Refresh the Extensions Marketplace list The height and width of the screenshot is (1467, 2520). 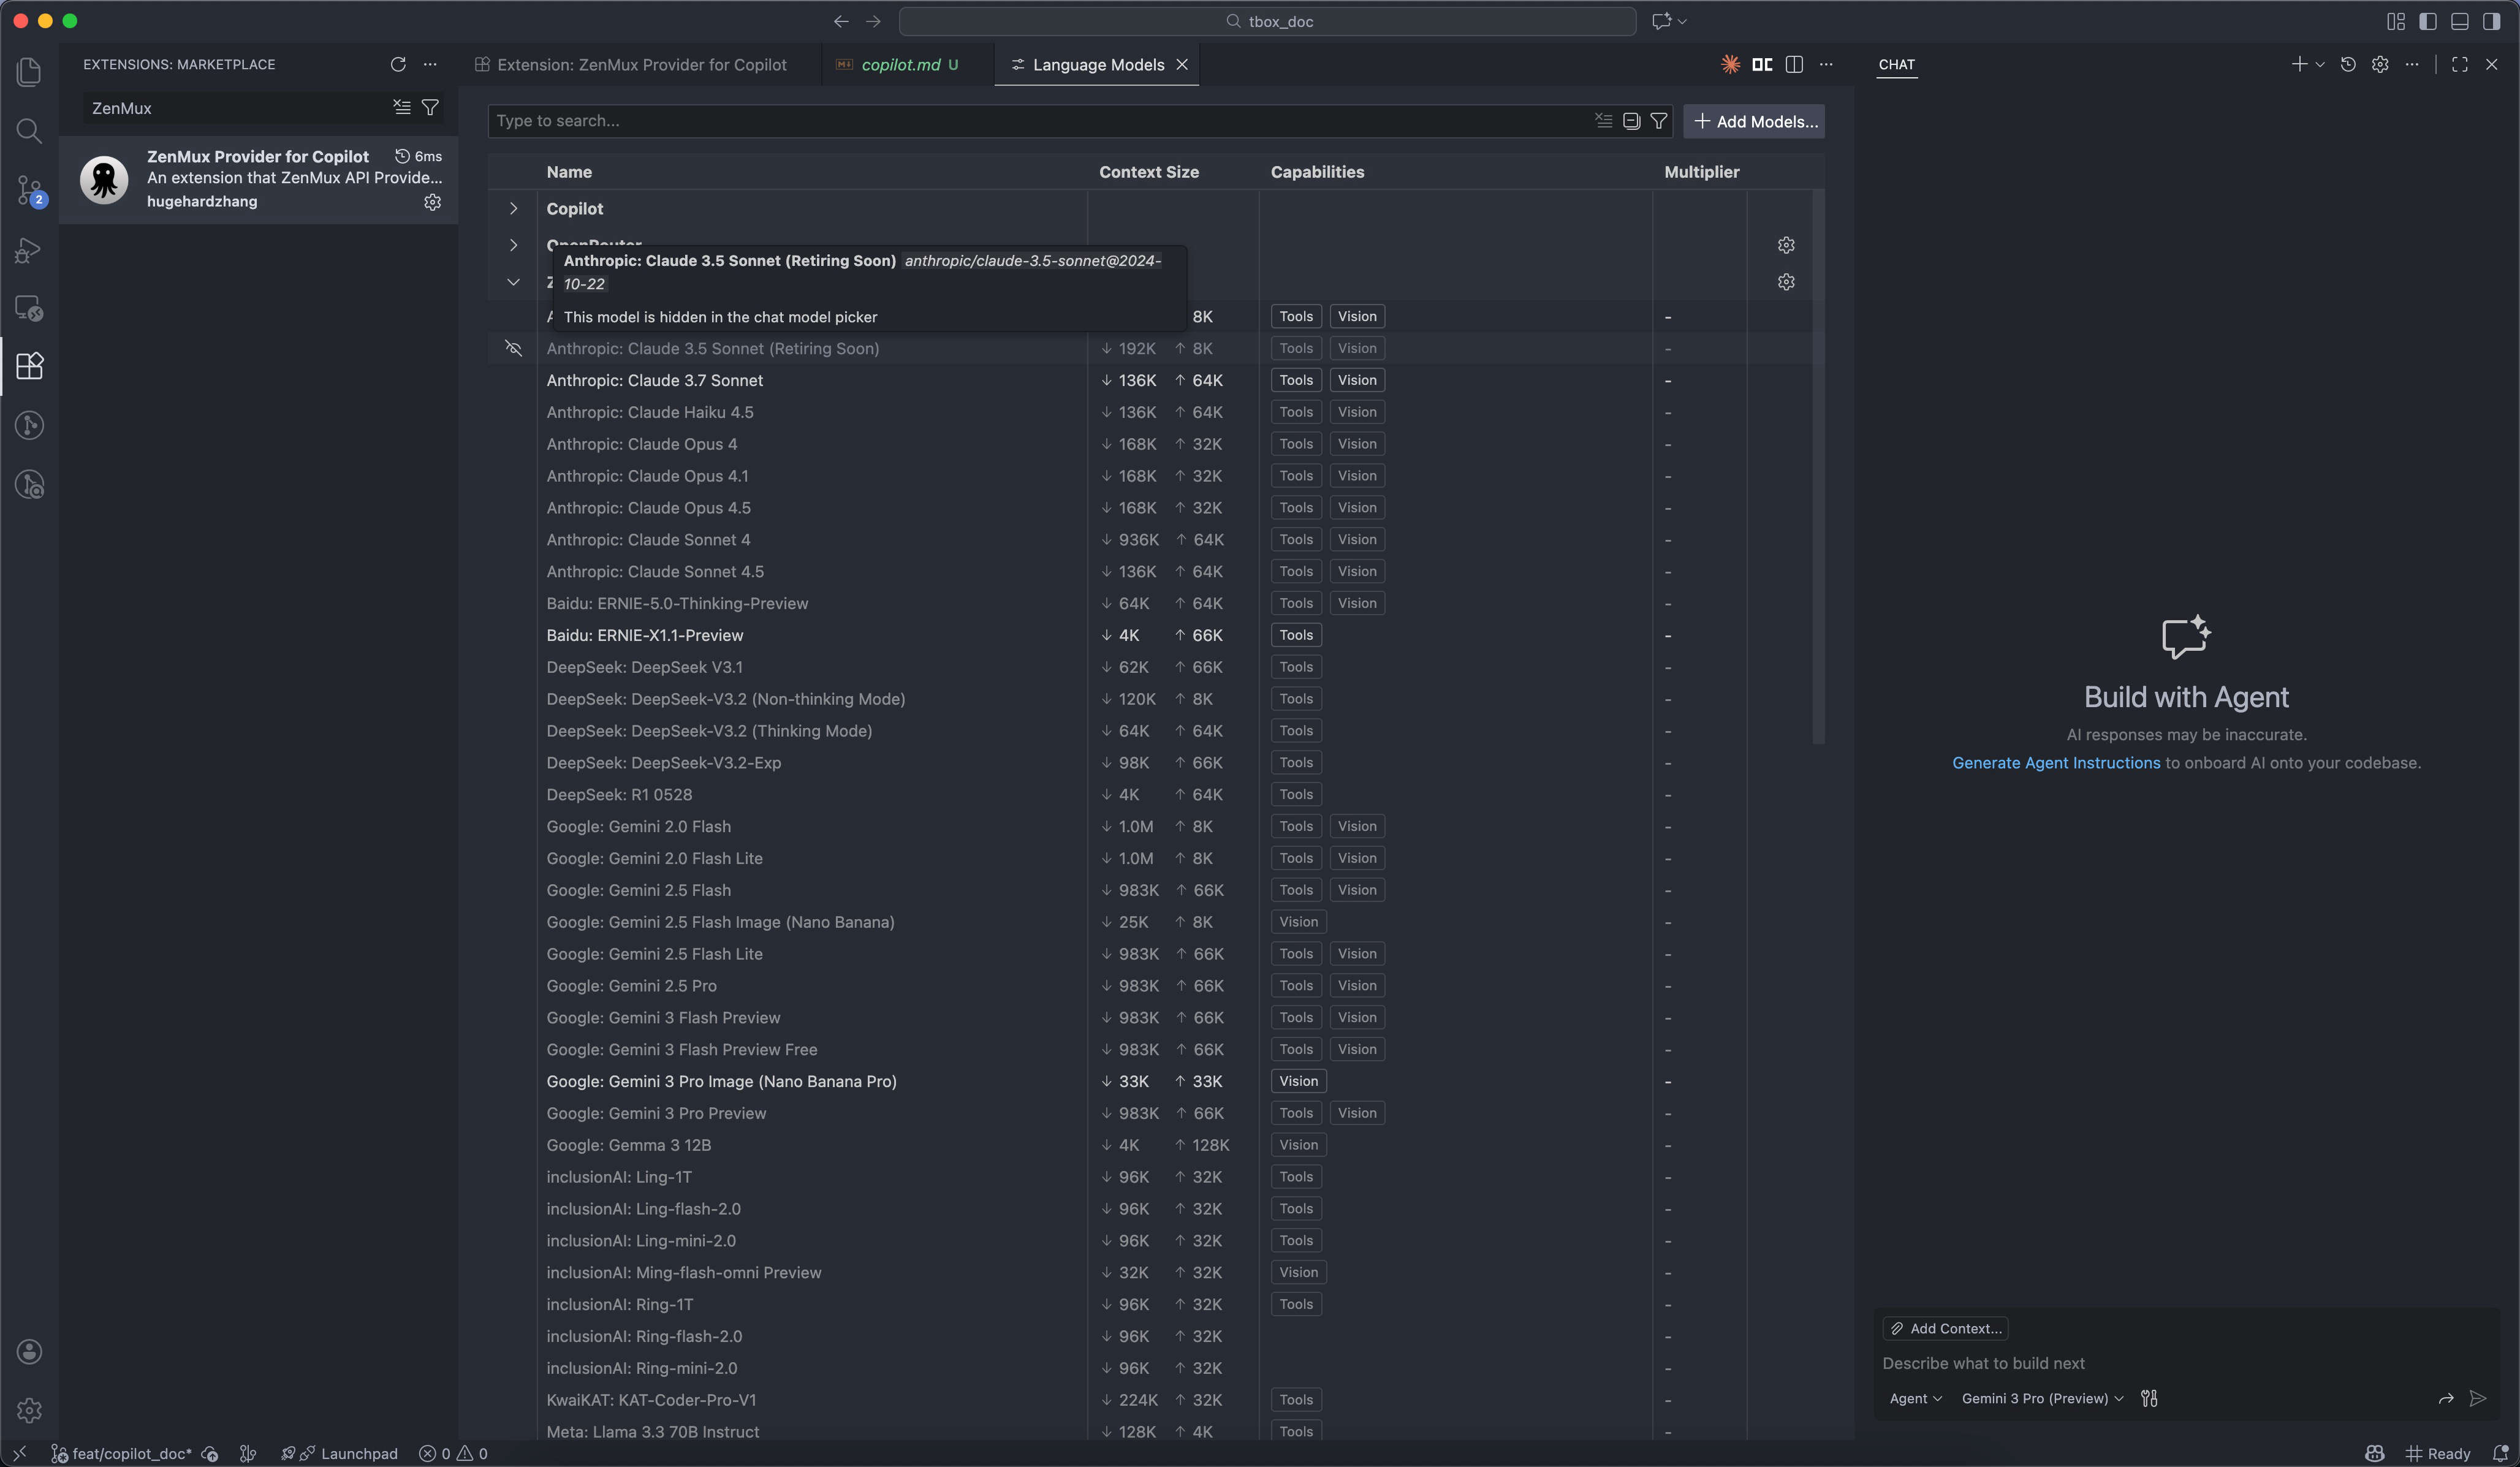tap(398, 64)
